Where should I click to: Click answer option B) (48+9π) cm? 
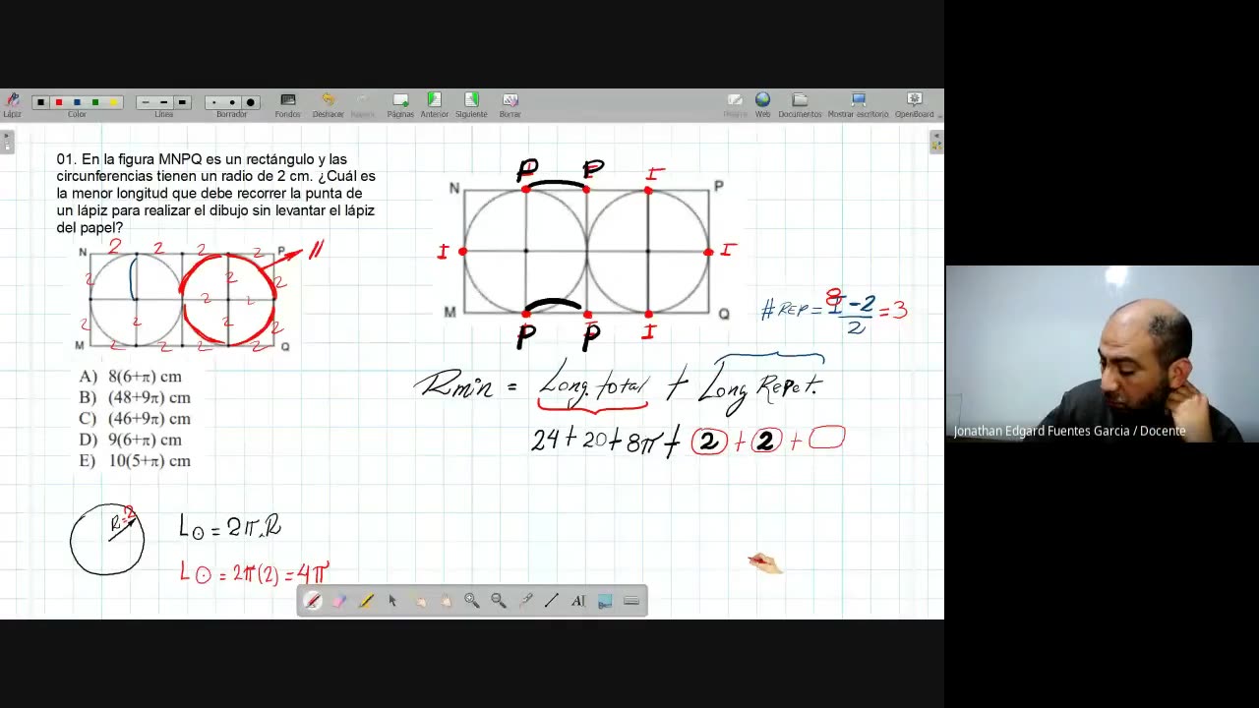(x=135, y=398)
